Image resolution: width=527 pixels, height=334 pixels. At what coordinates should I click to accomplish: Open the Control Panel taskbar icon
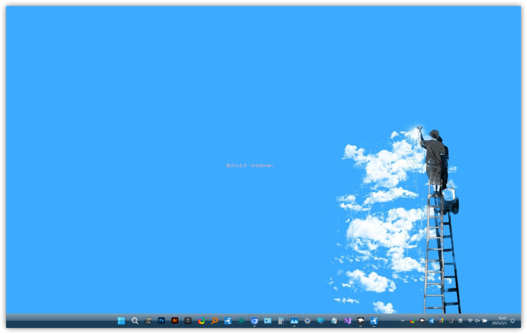pyautogui.click(x=267, y=321)
